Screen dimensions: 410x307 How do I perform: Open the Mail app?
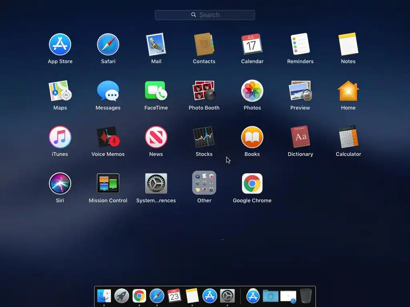coord(156,44)
